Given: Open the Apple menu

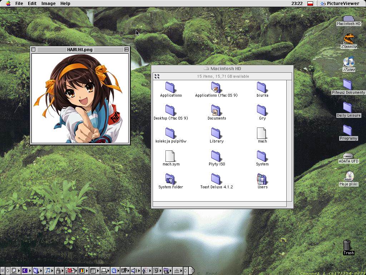Looking at the screenshot, I should [x=8, y=3].
